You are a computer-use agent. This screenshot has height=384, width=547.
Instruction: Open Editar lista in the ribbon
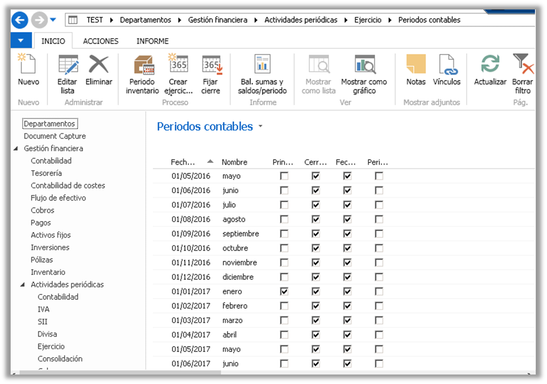(68, 65)
